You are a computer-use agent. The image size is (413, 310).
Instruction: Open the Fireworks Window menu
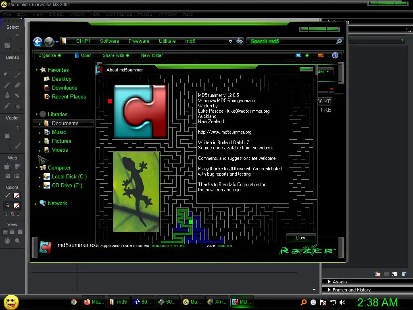click(167, 14)
